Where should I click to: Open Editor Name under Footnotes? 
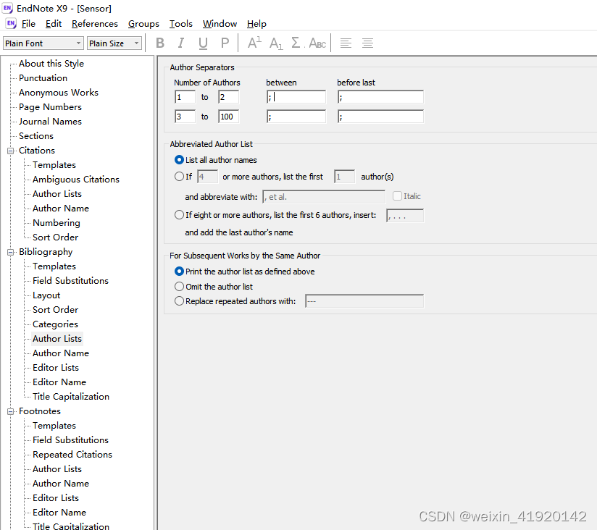coord(59,512)
